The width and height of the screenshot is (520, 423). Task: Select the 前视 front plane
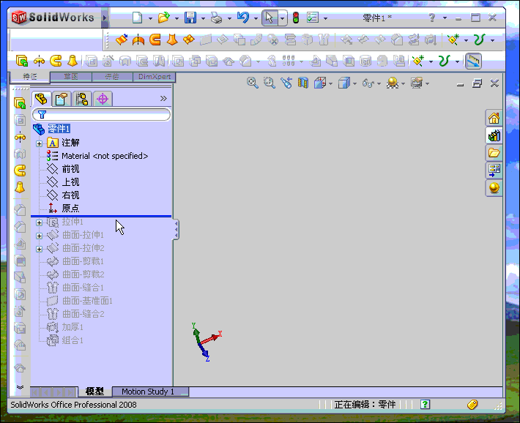point(70,169)
